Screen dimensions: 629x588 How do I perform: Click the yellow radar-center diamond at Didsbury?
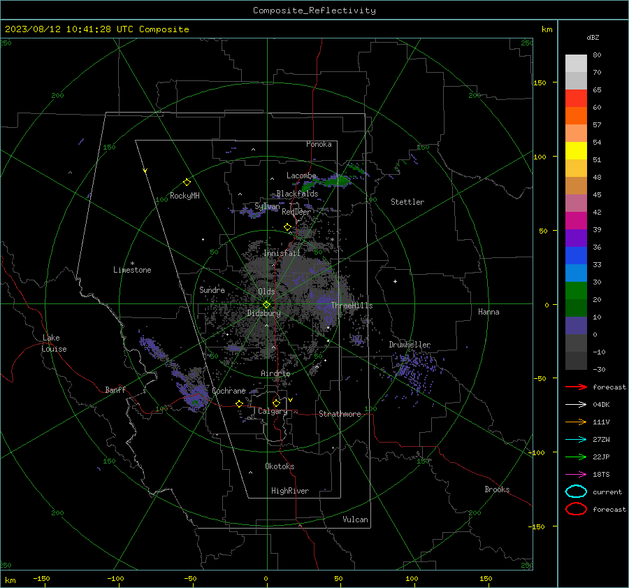tap(267, 305)
